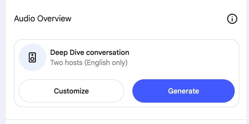Customize the Deep Dive conversation settings
The width and height of the screenshot is (249, 124).
pyautogui.click(x=71, y=91)
